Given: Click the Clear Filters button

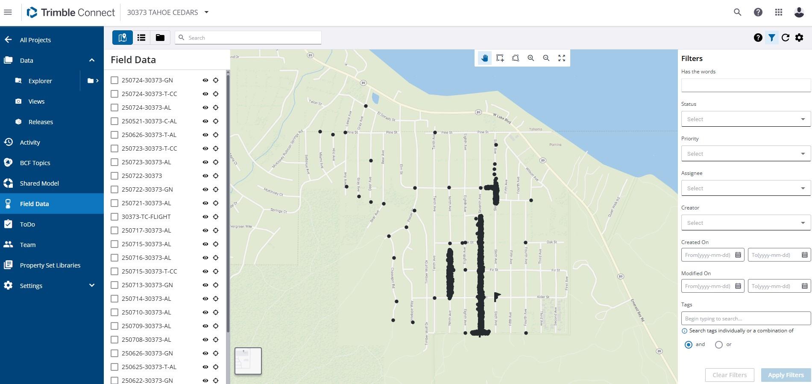Looking at the screenshot, I should pyautogui.click(x=729, y=375).
